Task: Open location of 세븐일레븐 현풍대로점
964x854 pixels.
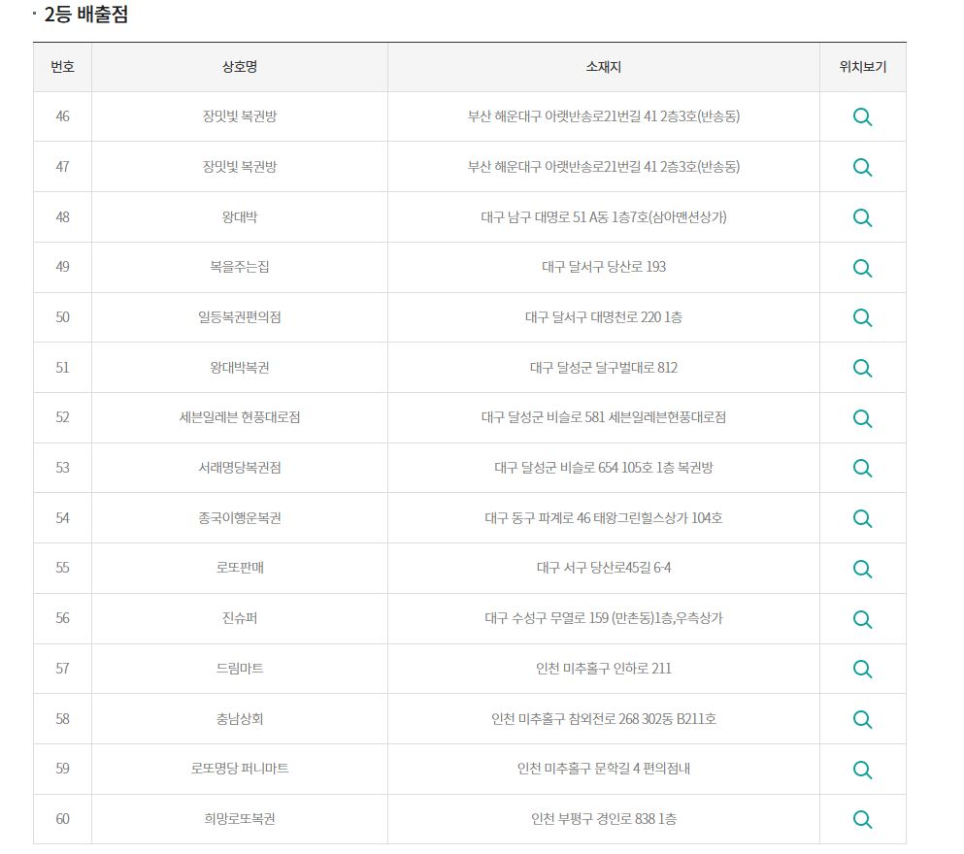Action: [862, 418]
